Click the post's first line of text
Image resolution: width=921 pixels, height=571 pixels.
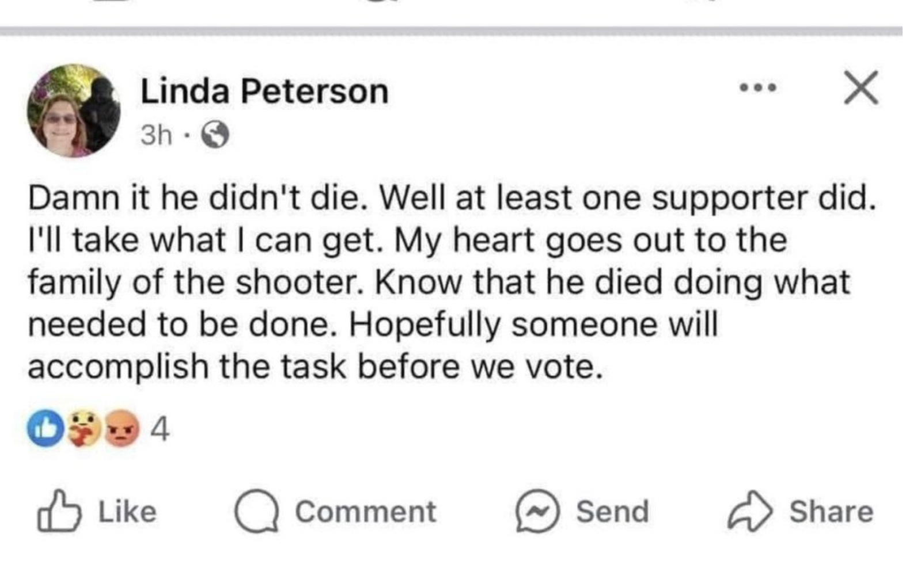tap(452, 199)
